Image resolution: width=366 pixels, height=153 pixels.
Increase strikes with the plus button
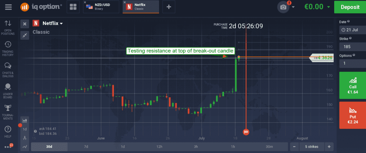pos(329,147)
